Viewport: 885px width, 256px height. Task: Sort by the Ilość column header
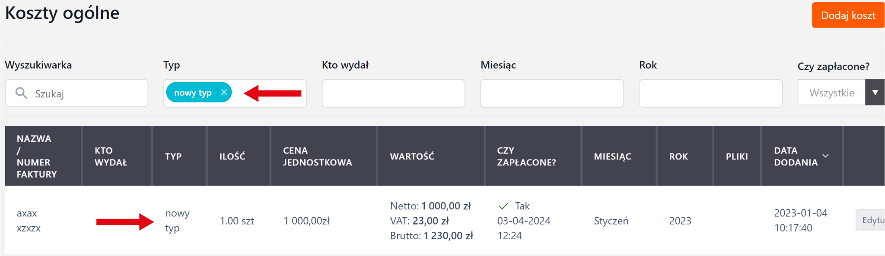(232, 156)
